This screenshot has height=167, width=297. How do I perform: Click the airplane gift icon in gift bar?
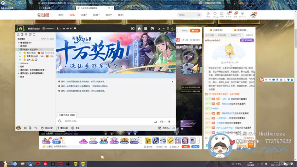[x=163, y=141]
